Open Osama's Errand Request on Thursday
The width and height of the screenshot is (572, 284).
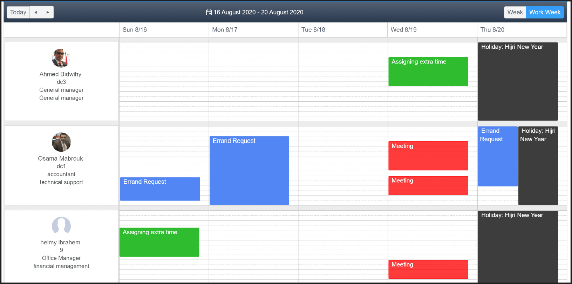[498, 156]
